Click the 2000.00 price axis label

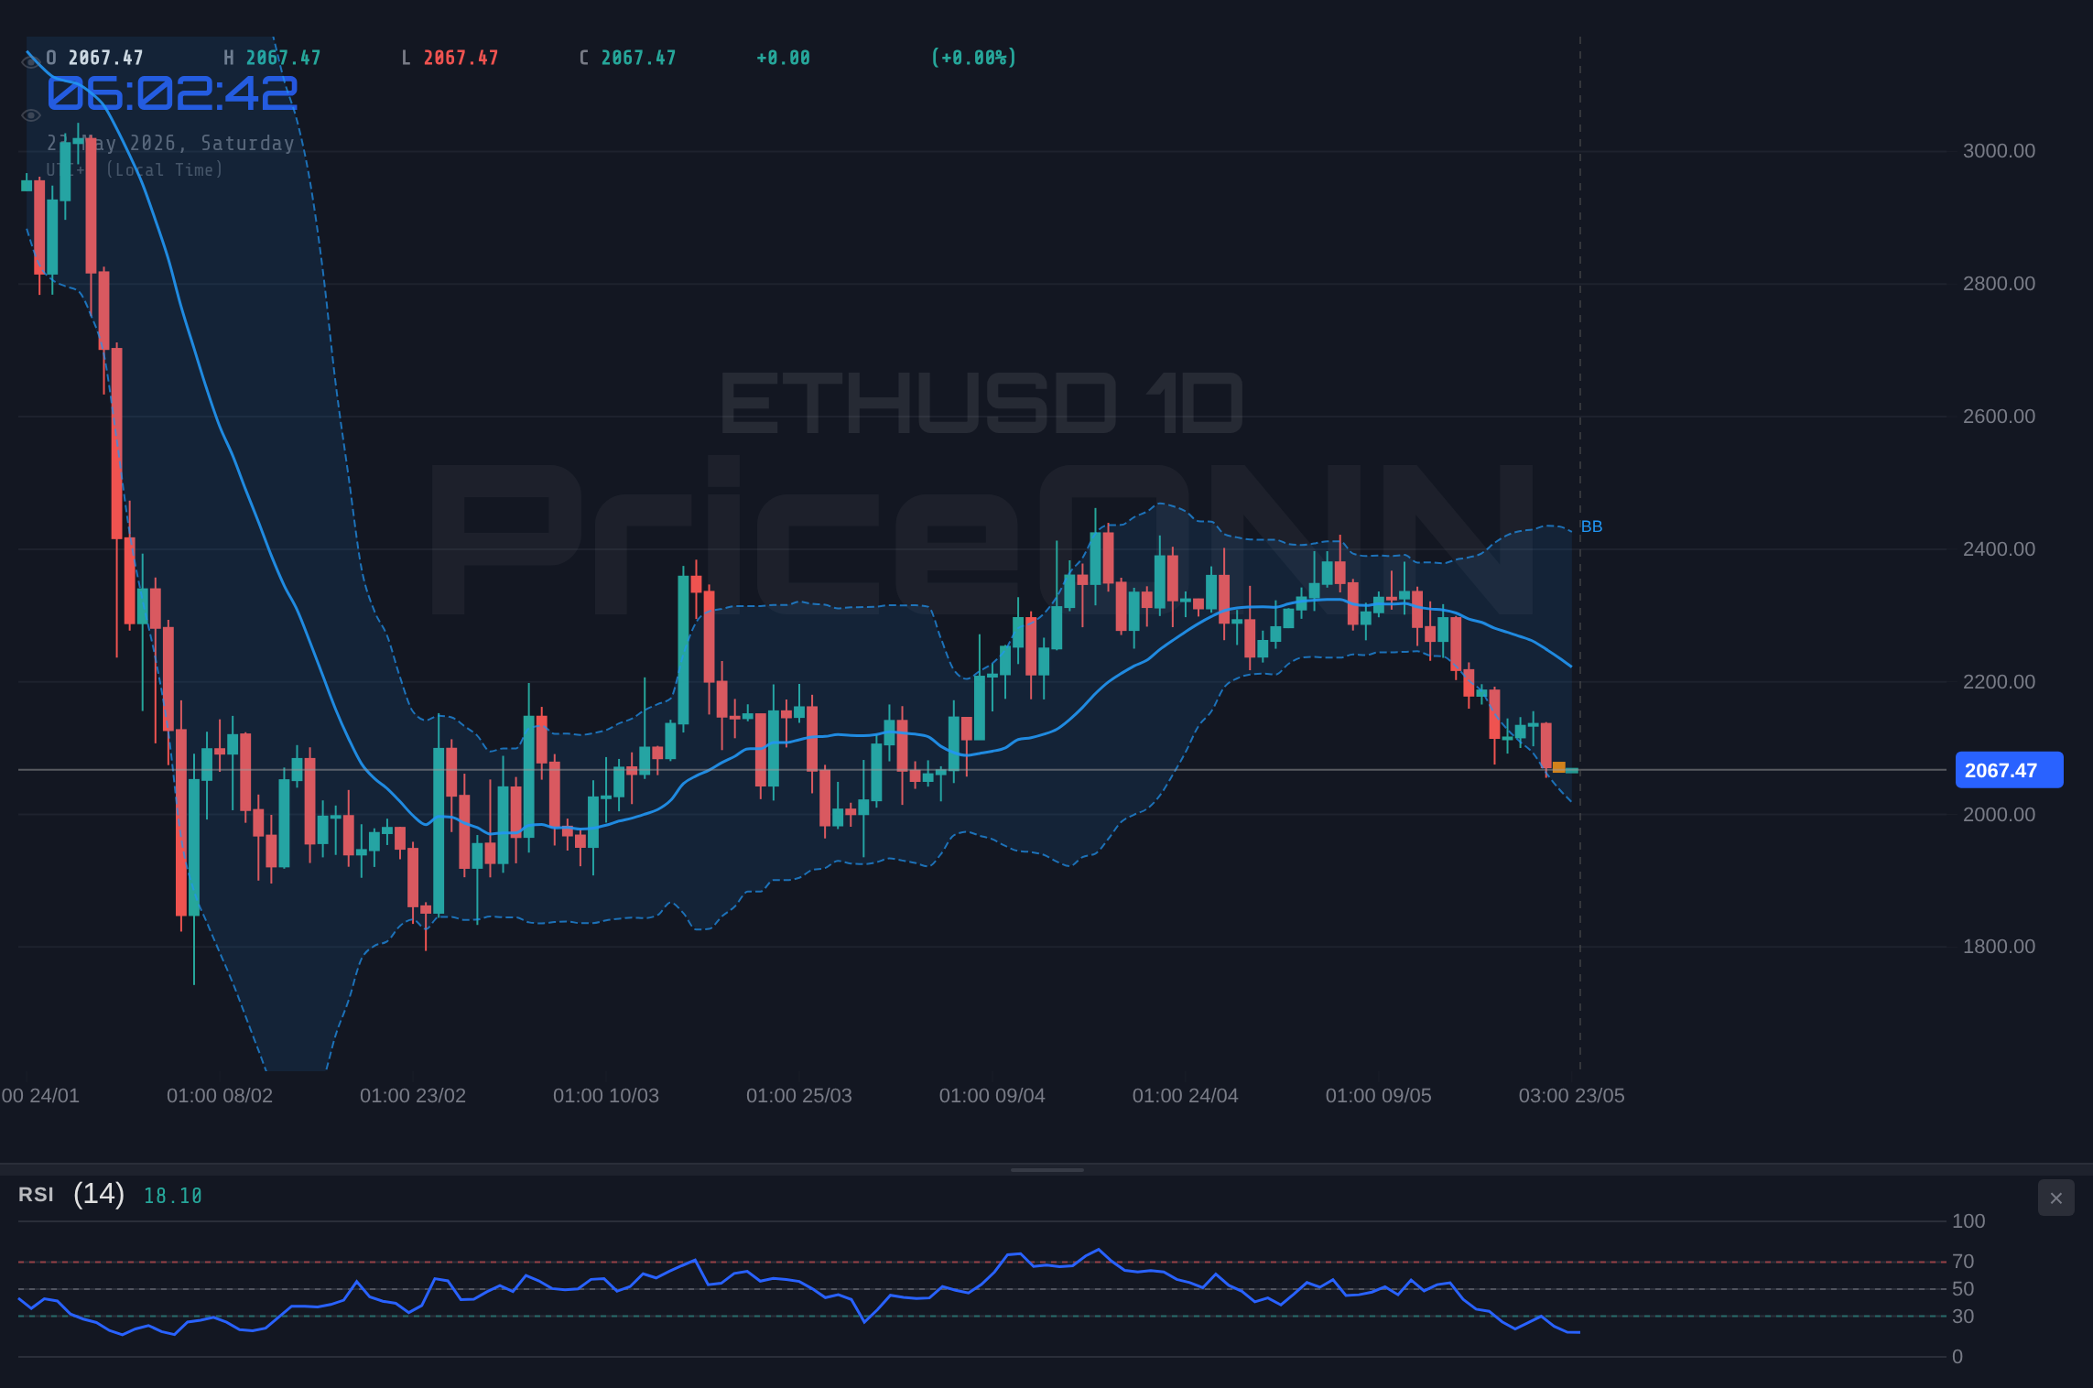pyautogui.click(x=1999, y=815)
